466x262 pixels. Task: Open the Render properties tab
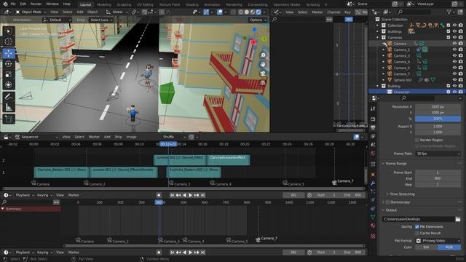point(373,119)
